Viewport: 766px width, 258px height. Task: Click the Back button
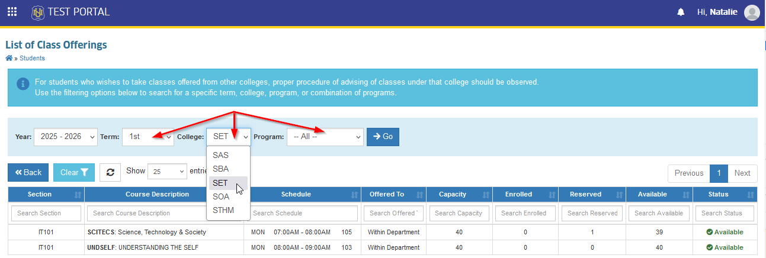tap(28, 172)
